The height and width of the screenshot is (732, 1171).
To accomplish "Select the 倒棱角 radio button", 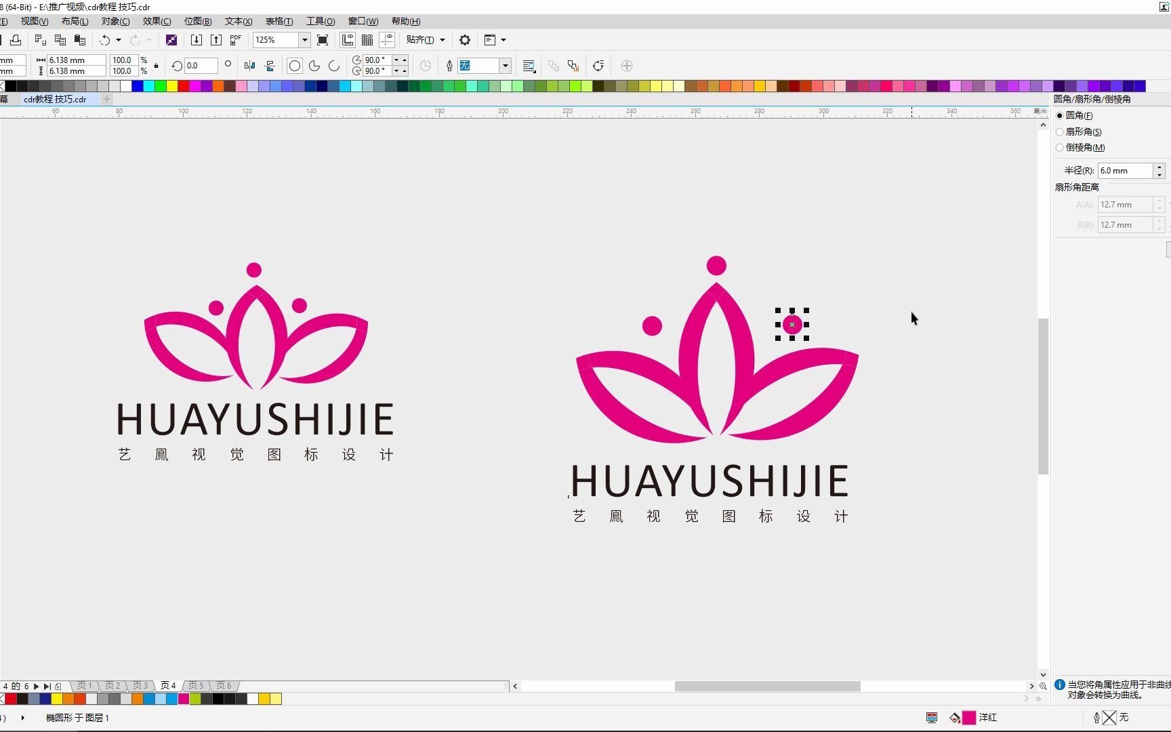I will (1060, 147).
